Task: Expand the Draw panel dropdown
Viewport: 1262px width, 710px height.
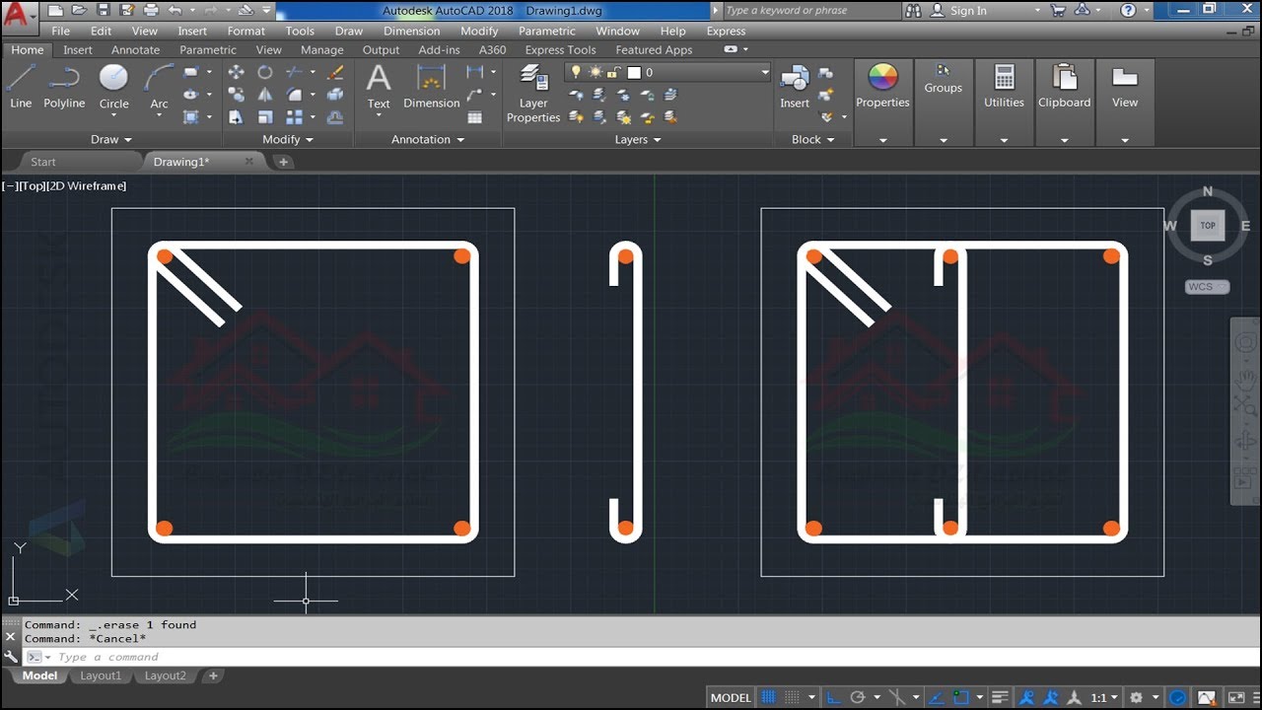Action: pos(110,140)
